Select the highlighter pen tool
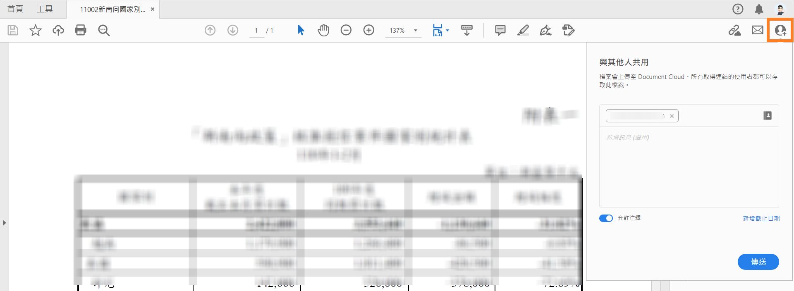Viewport: 794px width, 291px height. [x=523, y=30]
